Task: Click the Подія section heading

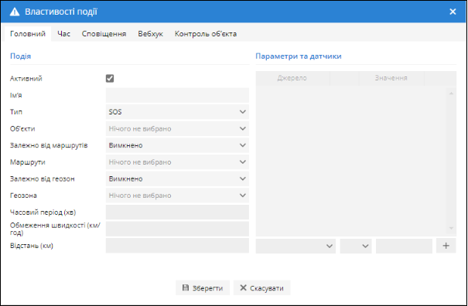Action: click(x=21, y=56)
